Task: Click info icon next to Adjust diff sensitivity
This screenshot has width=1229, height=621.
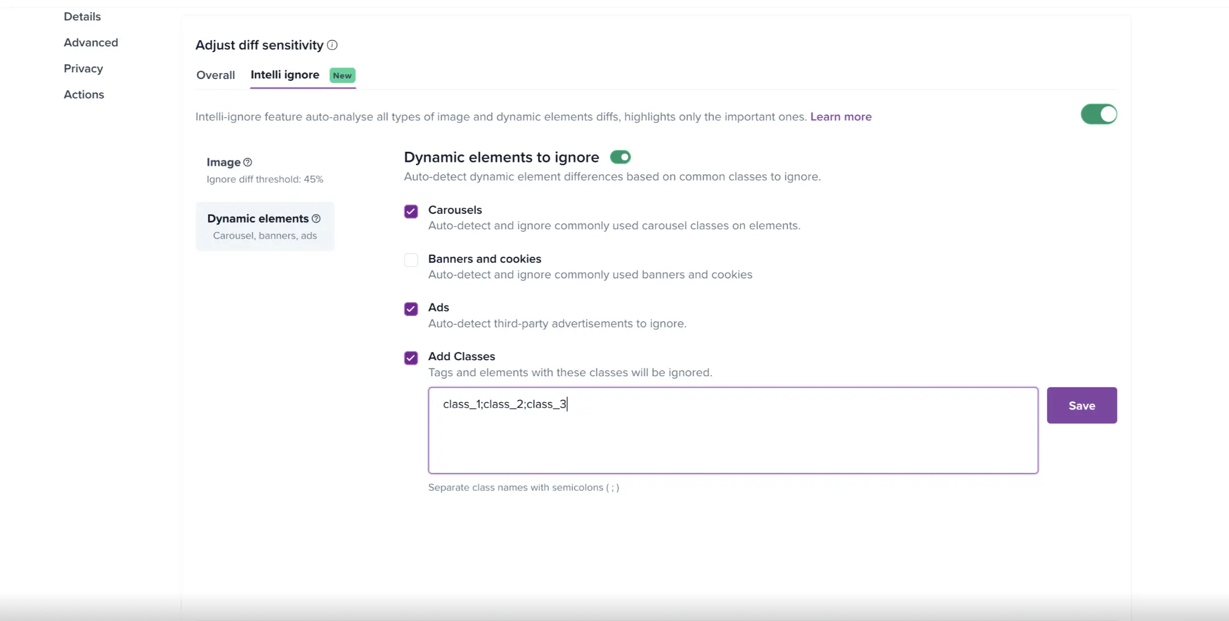Action: (x=332, y=45)
